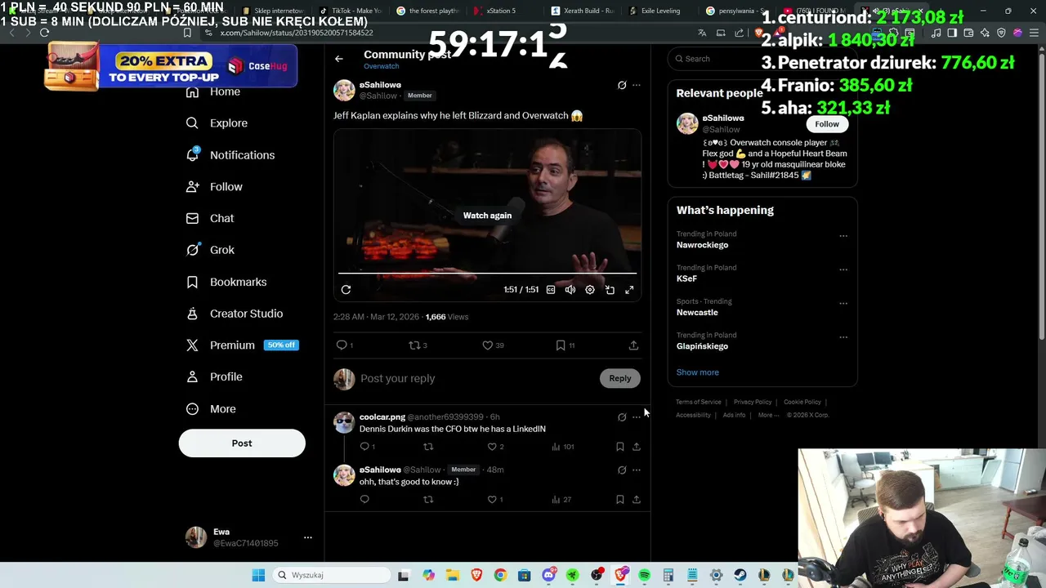The width and height of the screenshot is (1046, 588).
Task: Mute the video using the speaker icon
Action: tap(570, 290)
